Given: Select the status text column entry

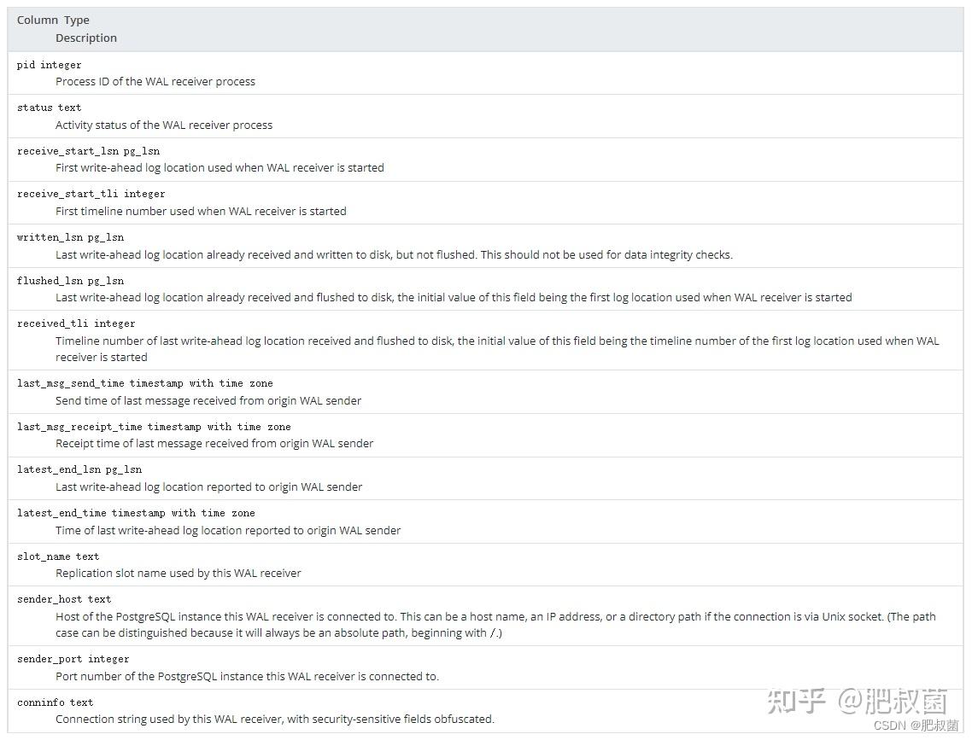Looking at the screenshot, I should pyautogui.click(x=49, y=108).
